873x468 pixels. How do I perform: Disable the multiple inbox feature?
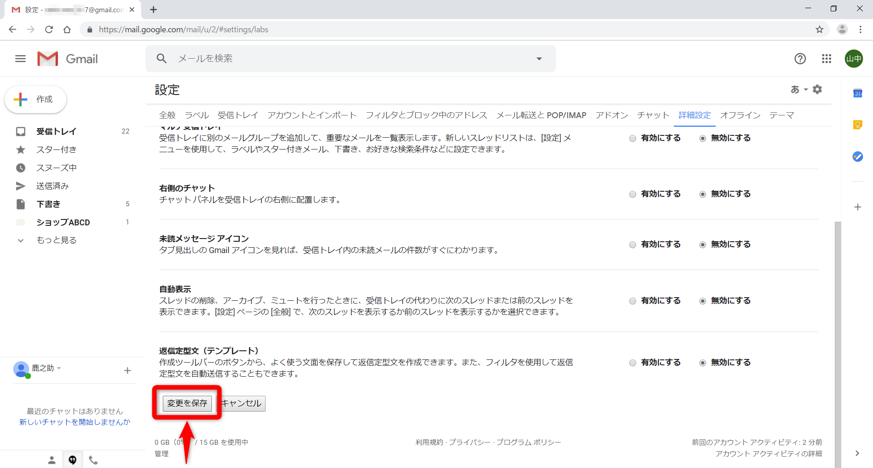click(x=702, y=138)
